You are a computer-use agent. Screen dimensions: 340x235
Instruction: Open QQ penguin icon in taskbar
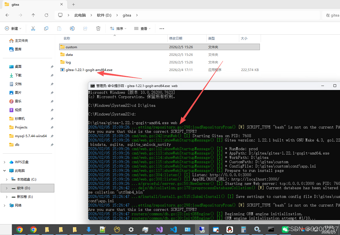point(230,230)
